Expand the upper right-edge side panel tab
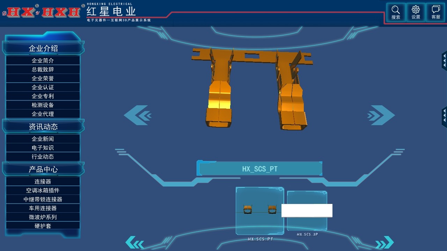Screen dimensions: 447x251 444,61
